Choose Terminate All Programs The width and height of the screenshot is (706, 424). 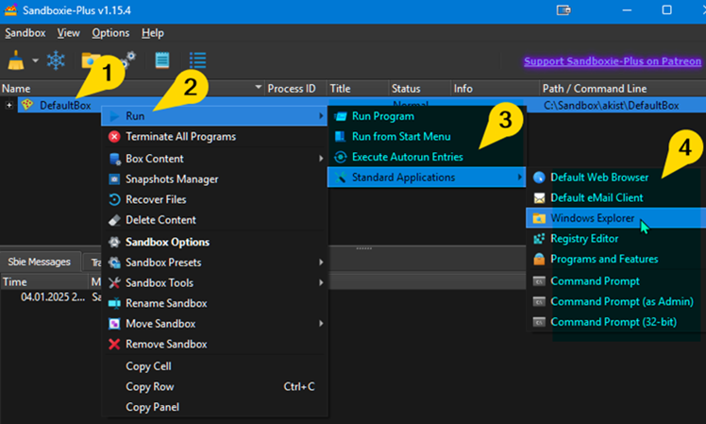[x=180, y=137]
